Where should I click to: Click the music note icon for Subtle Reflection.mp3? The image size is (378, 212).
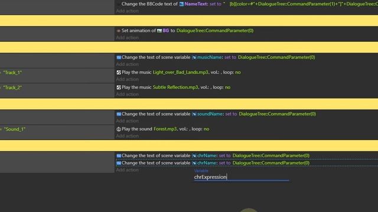[119, 88]
